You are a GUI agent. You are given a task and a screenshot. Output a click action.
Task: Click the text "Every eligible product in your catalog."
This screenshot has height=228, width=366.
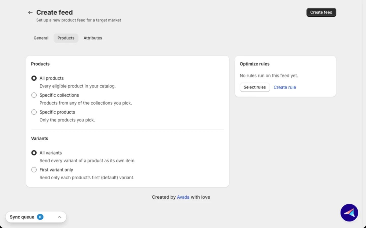78,86
